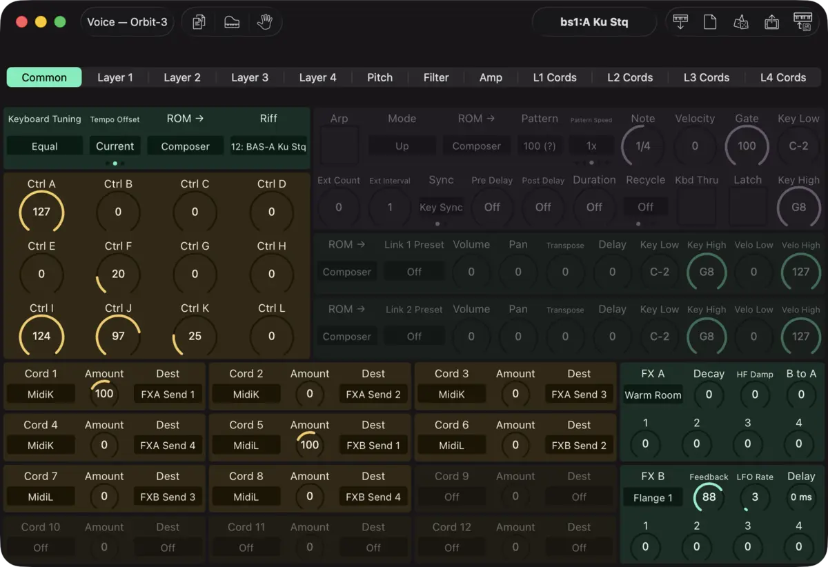This screenshot has width=828, height=567.
Task: Click the Ctrl I knob showing 124
Action: (41, 336)
